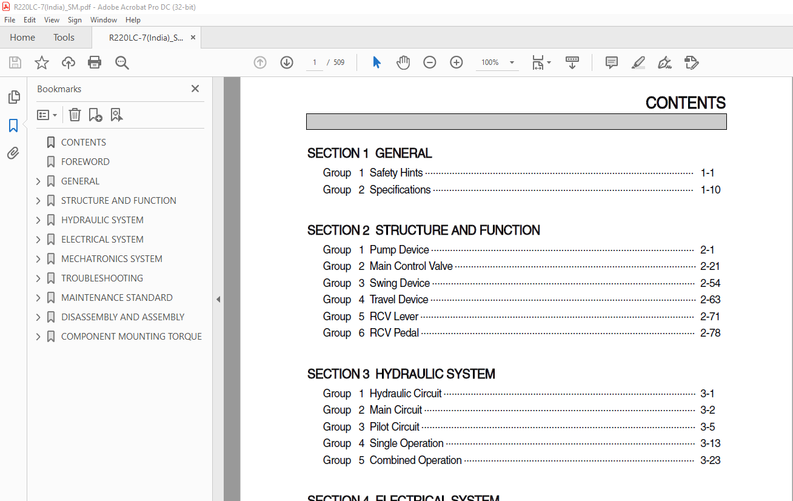Image resolution: width=793 pixels, height=501 pixels.
Task: Expand the STRUCTURE AND FUNCTION bookmark
Action: click(39, 201)
